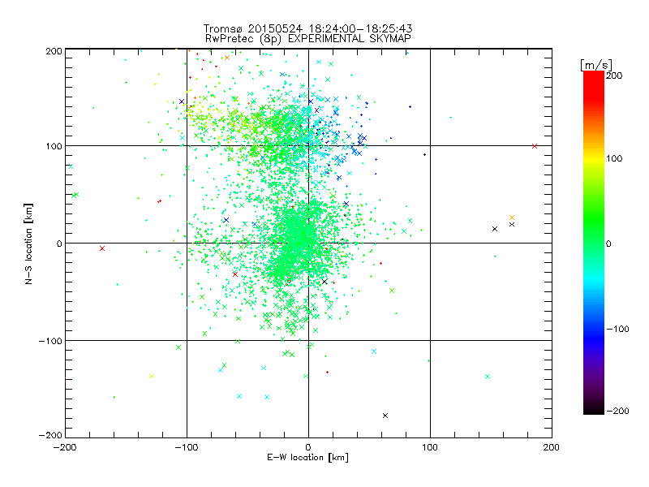This screenshot has width=649, height=487.
Task: Click colorbar label '200' at the top
Action: 615,75
